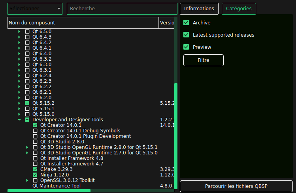
Task: Check Qt Creator 14.0.1 Plugin Development
Action: pos(35,136)
